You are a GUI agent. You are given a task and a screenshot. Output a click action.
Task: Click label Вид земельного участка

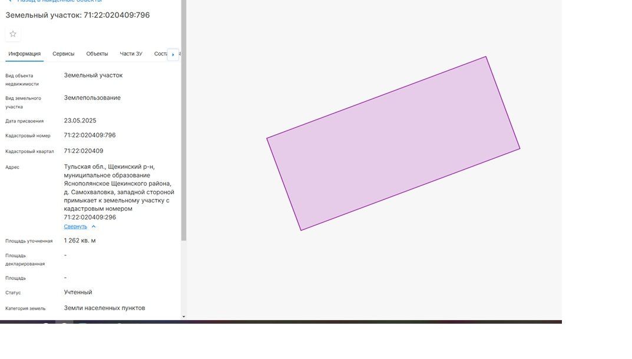click(23, 102)
